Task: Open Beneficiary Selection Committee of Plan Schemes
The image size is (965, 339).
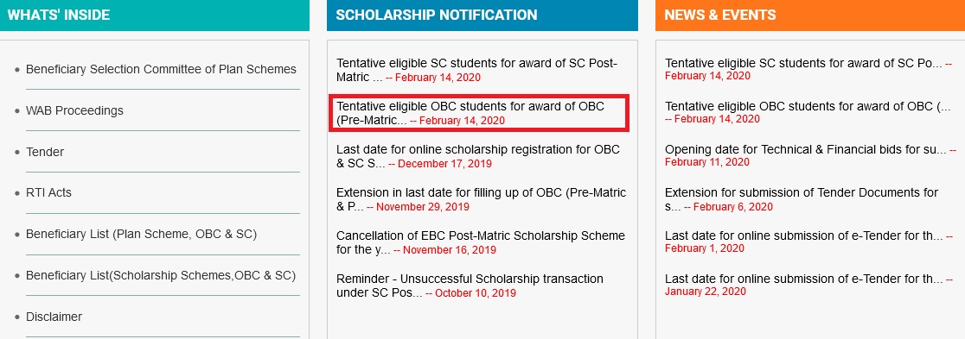Action: [161, 69]
